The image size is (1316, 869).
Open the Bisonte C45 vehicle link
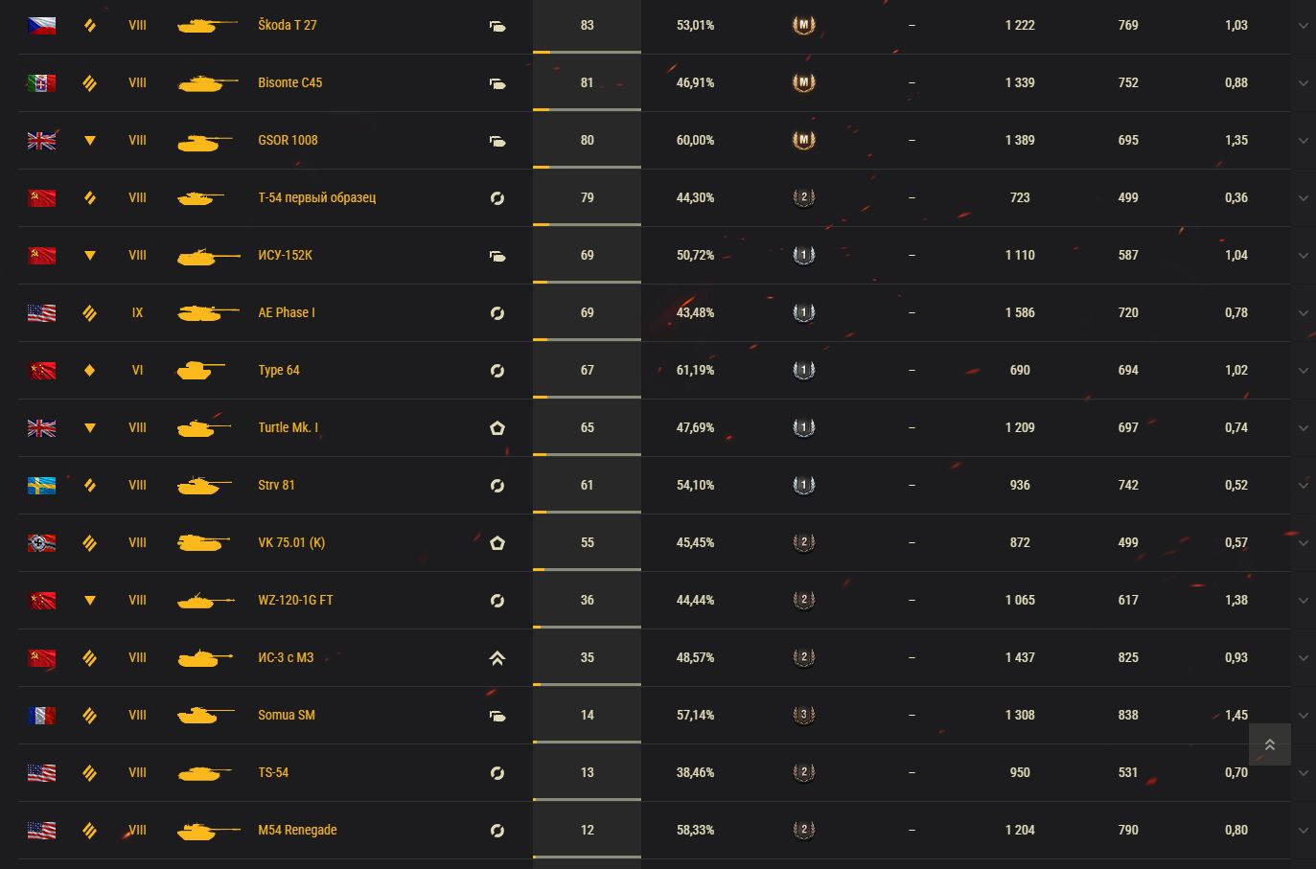(289, 82)
